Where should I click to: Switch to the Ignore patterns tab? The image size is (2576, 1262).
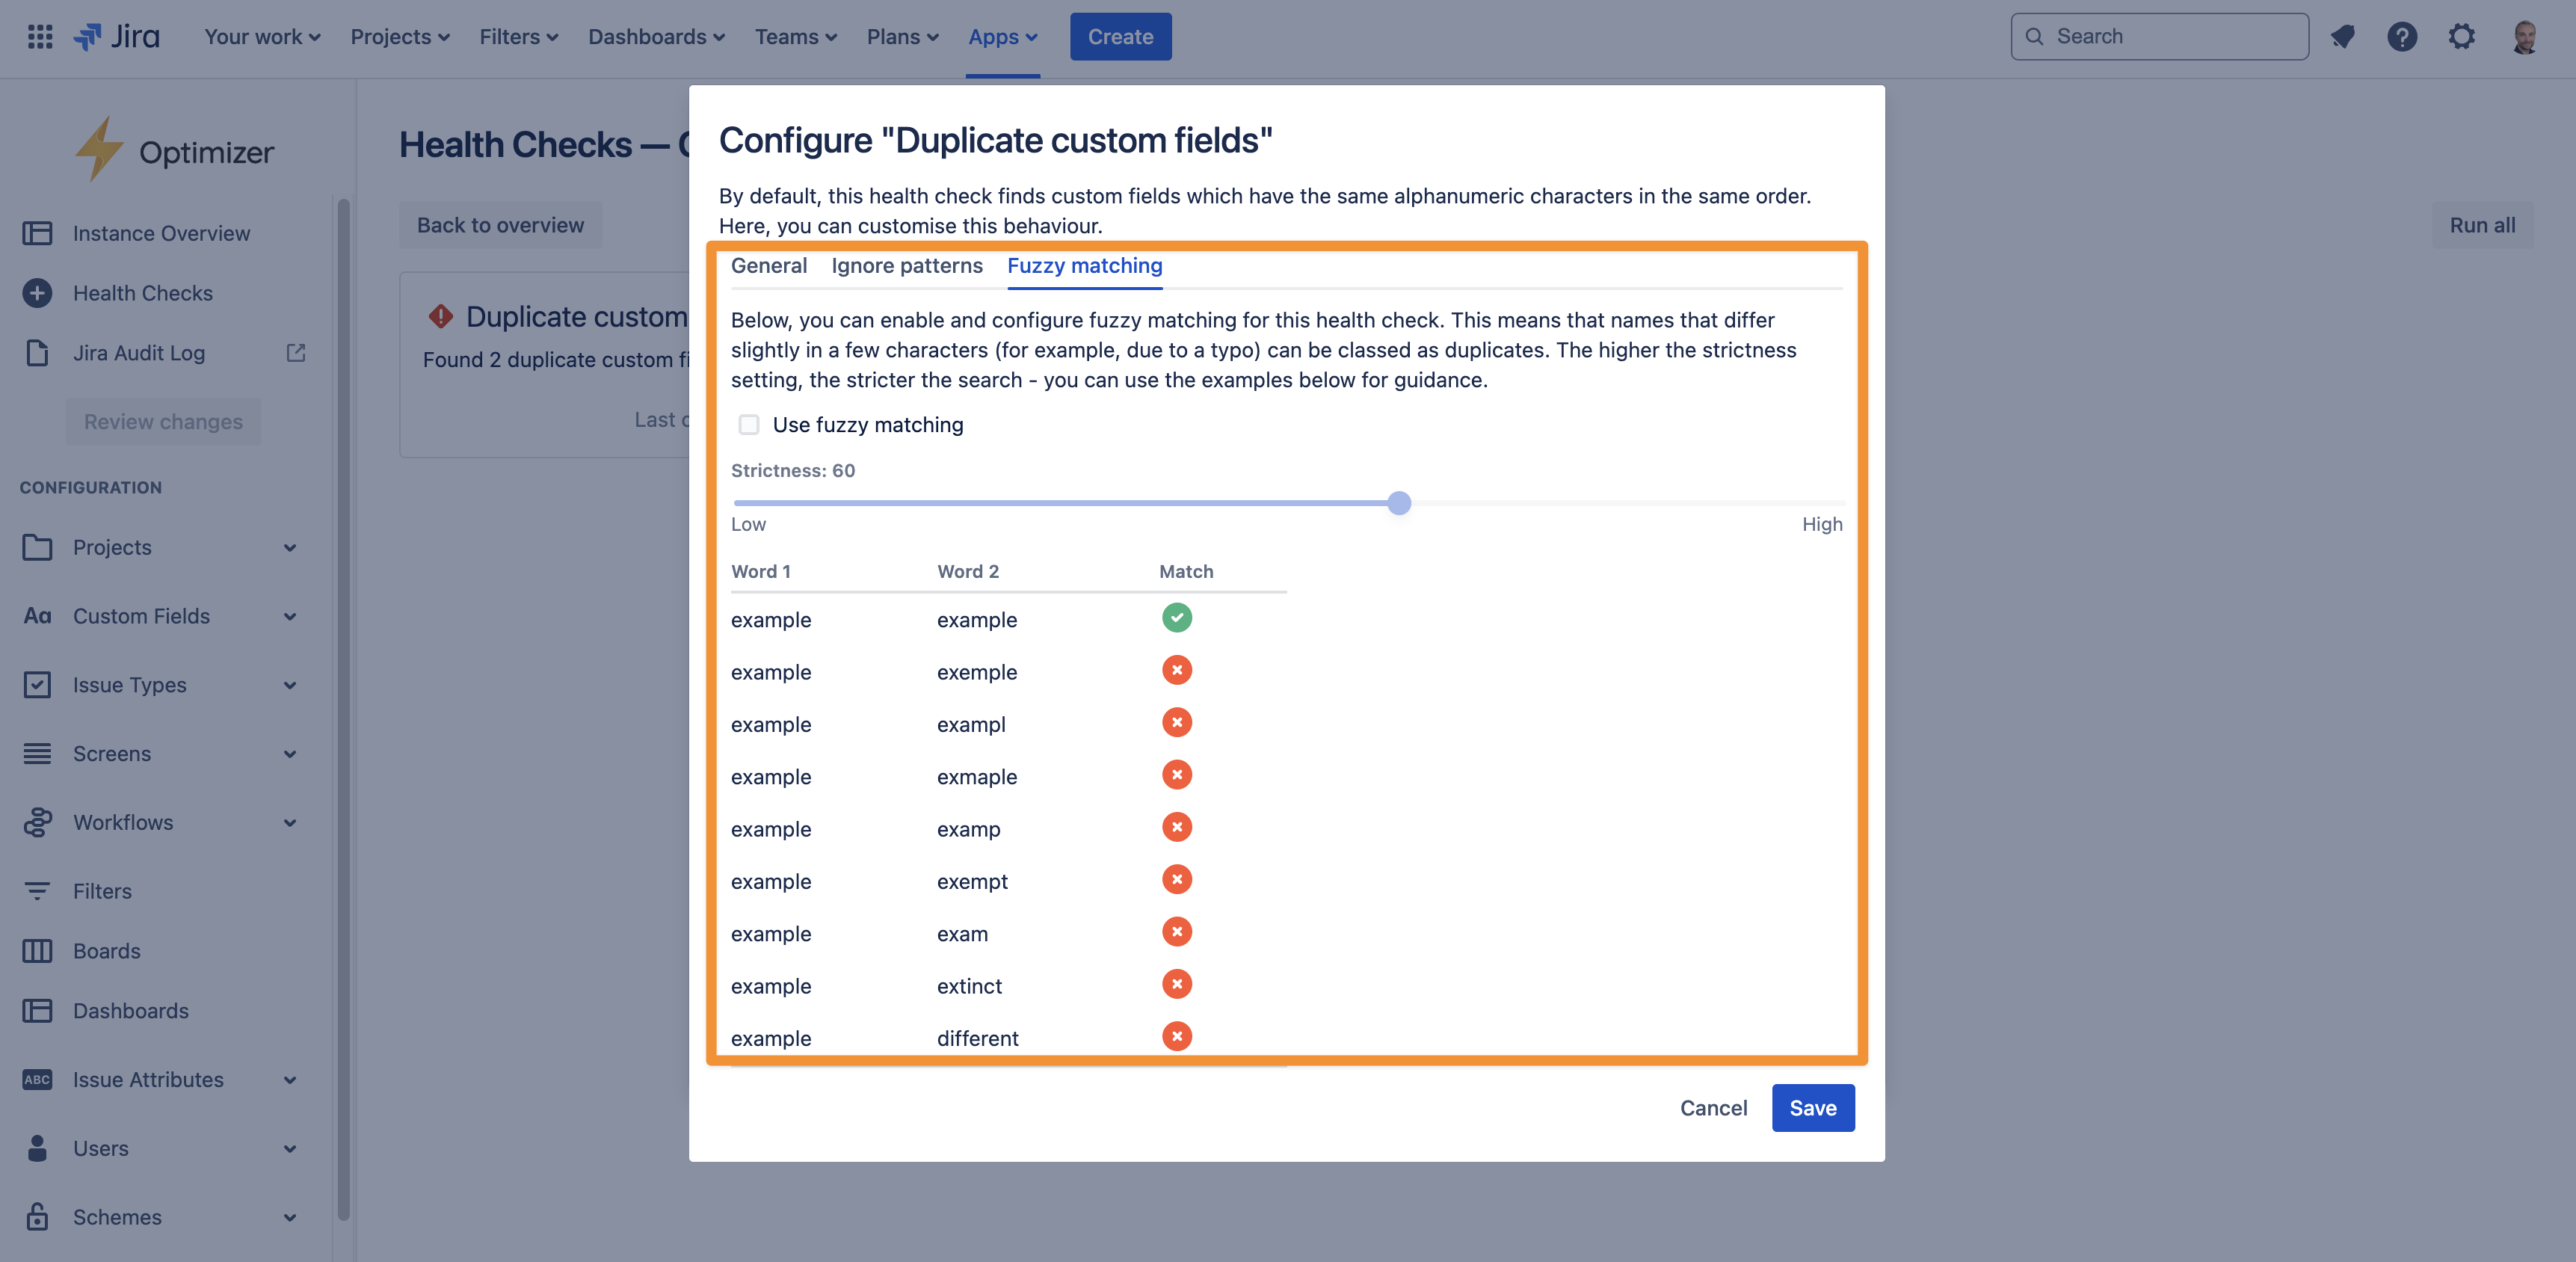click(907, 266)
